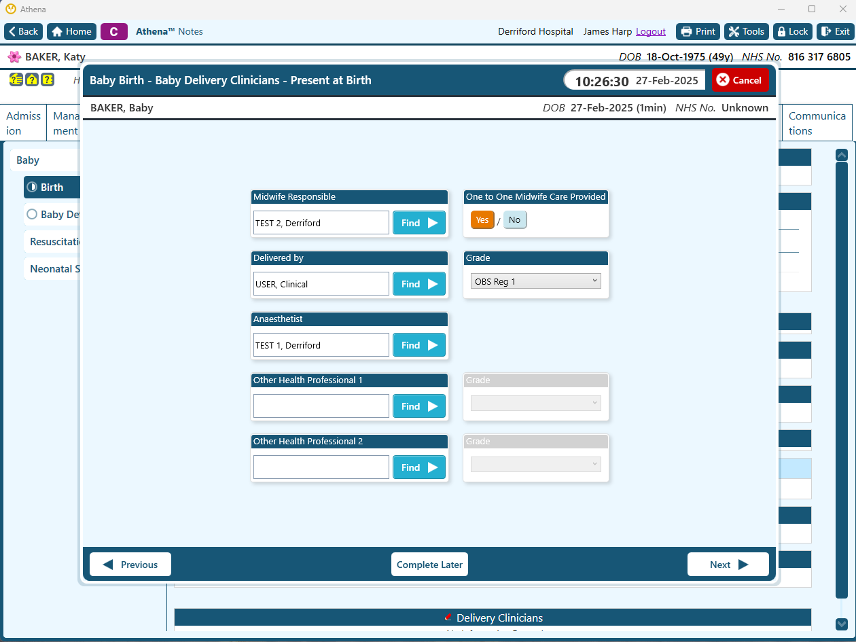Screen dimensions: 856x642
Task: Click the empty Other Health Professional 1 field
Action: point(321,406)
